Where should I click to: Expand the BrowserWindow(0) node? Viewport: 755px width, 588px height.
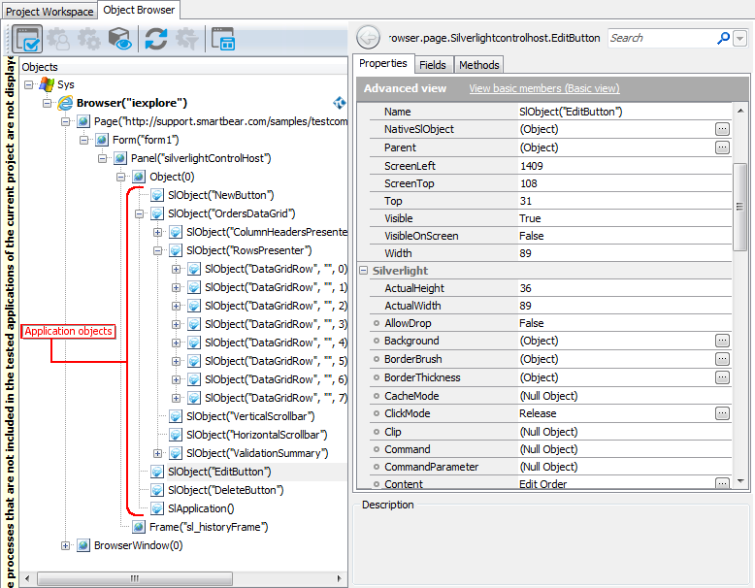66,545
